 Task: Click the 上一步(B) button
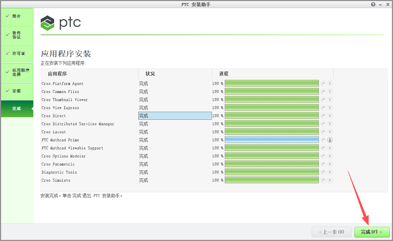(x=331, y=231)
